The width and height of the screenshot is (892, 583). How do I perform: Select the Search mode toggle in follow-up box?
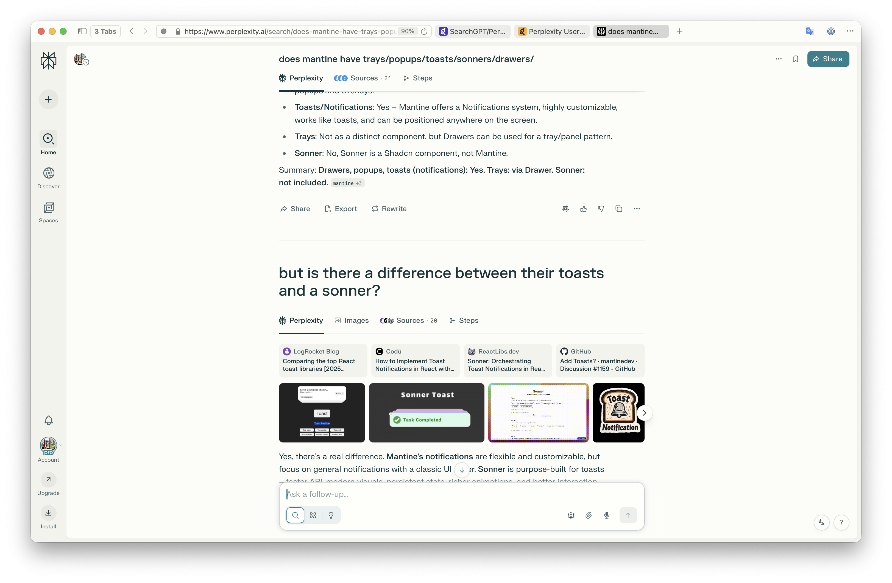(x=295, y=515)
